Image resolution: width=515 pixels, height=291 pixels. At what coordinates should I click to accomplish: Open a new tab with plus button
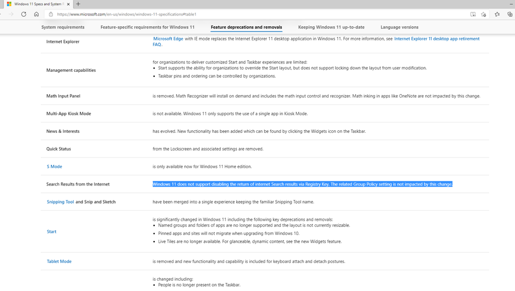click(x=78, y=4)
